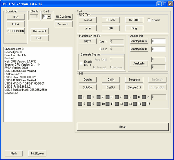Click the Ping button
The image size is (174, 160).
[134, 28]
